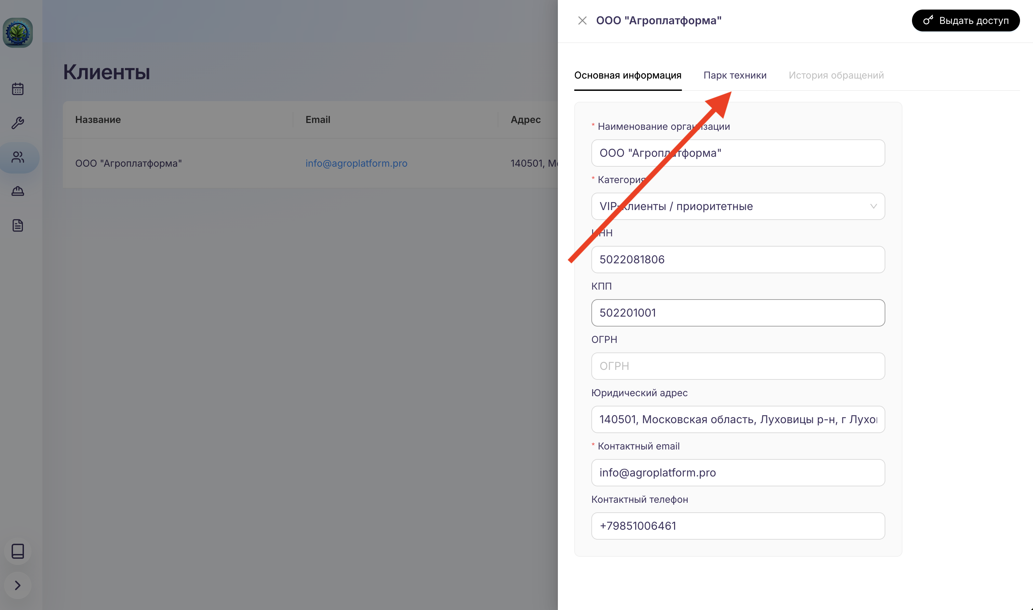Switch to Основная информация tab
1033x610 pixels.
(628, 75)
